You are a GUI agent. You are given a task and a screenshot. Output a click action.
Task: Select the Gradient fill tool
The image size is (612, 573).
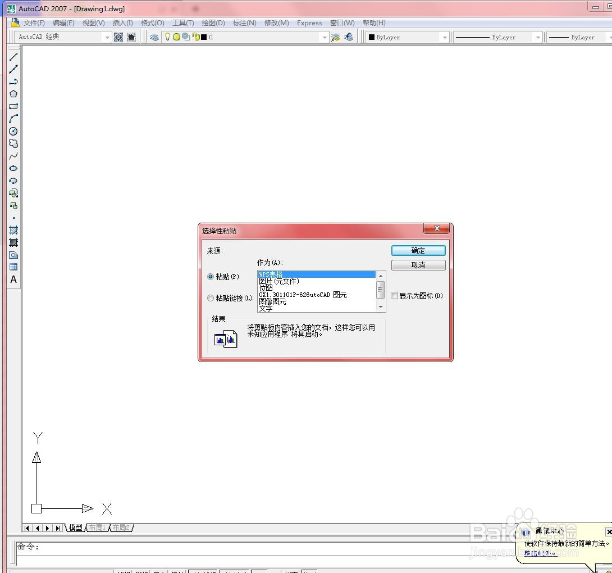pyautogui.click(x=13, y=243)
